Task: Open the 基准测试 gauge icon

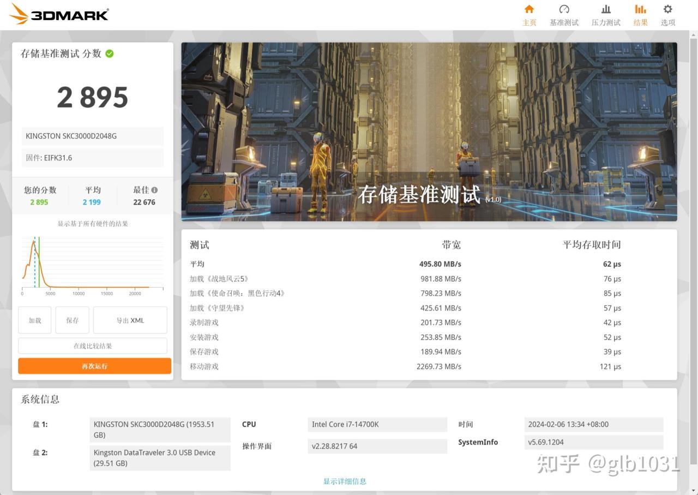Action: [564, 9]
